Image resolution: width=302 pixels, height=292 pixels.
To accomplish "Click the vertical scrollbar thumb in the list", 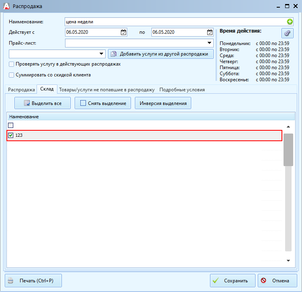I will 288,150.
